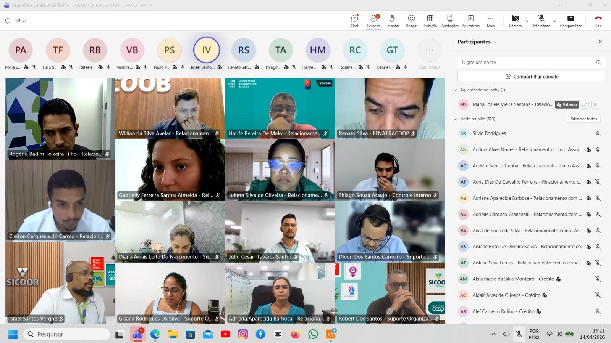Raise hand with the Levantar icon
The image size is (611, 343).
click(x=392, y=21)
